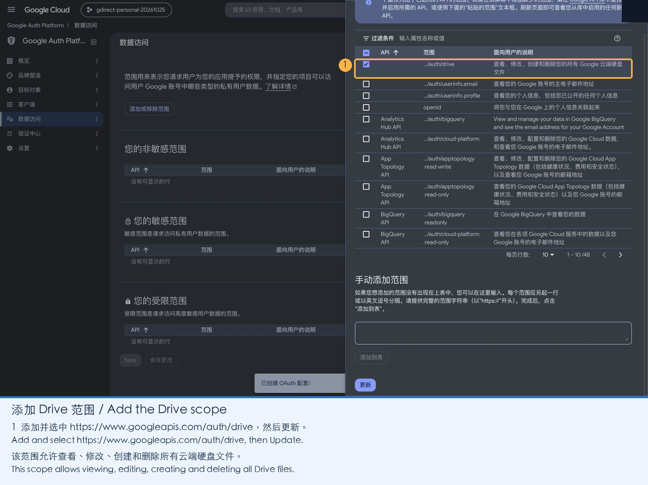The image size is (648, 485).
Task: Click the Google Auth Platform shield icon
Action: (11, 41)
